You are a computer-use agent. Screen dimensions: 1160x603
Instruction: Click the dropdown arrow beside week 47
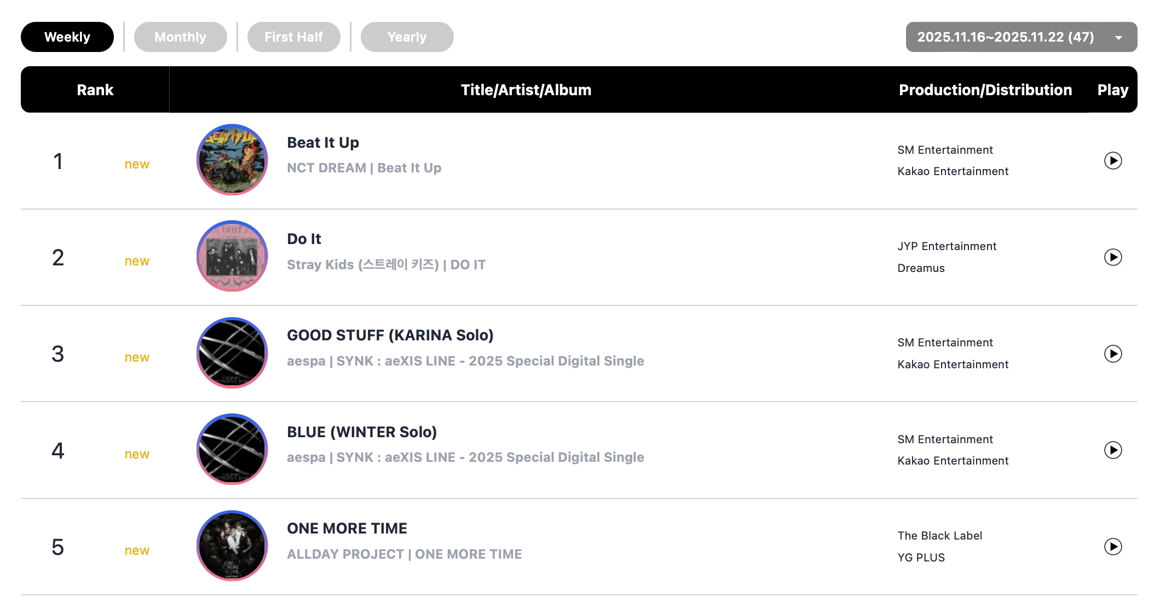tap(1118, 38)
